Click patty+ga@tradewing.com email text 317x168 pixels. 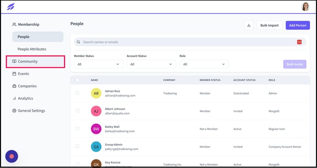(x=122, y=149)
